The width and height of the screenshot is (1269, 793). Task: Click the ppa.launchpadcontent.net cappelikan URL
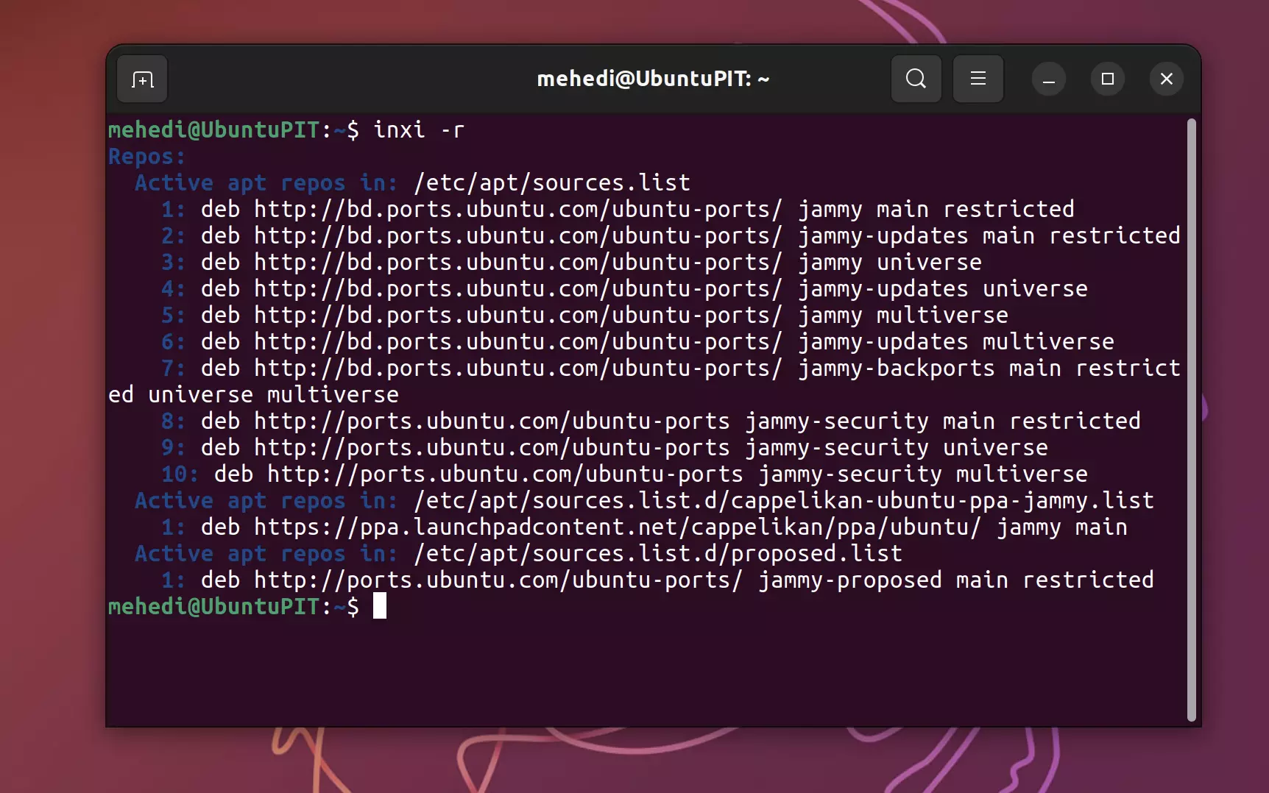618,527
